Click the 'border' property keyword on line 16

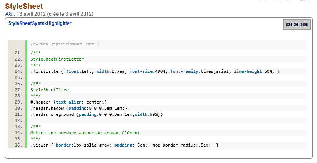pos(64,145)
